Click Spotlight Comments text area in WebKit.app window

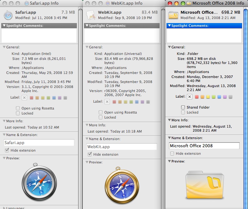pyautogui.click(x=122, y=35)
